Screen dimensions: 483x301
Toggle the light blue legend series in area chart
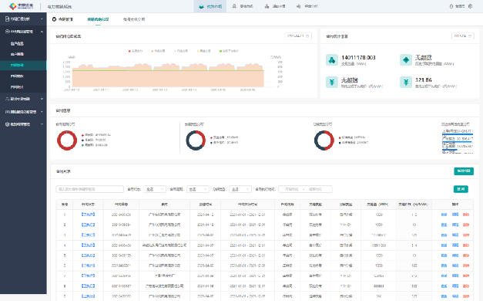(x=181, y=51)
